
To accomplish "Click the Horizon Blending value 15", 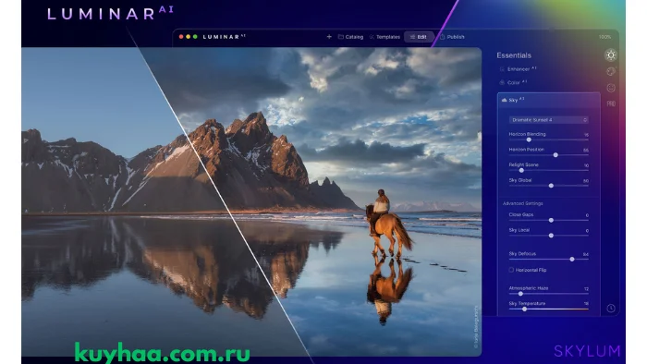I will (586, 135).
